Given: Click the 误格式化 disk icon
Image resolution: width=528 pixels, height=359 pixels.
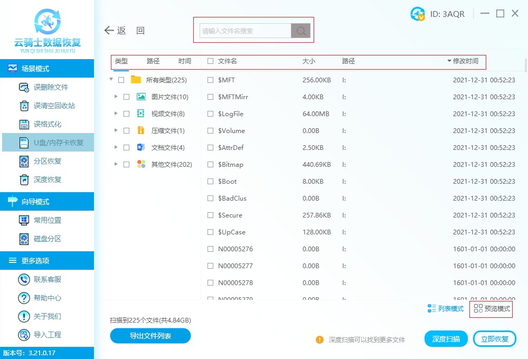Looking at the screenshot, I should pyautogui.click(x=24, y=124).
